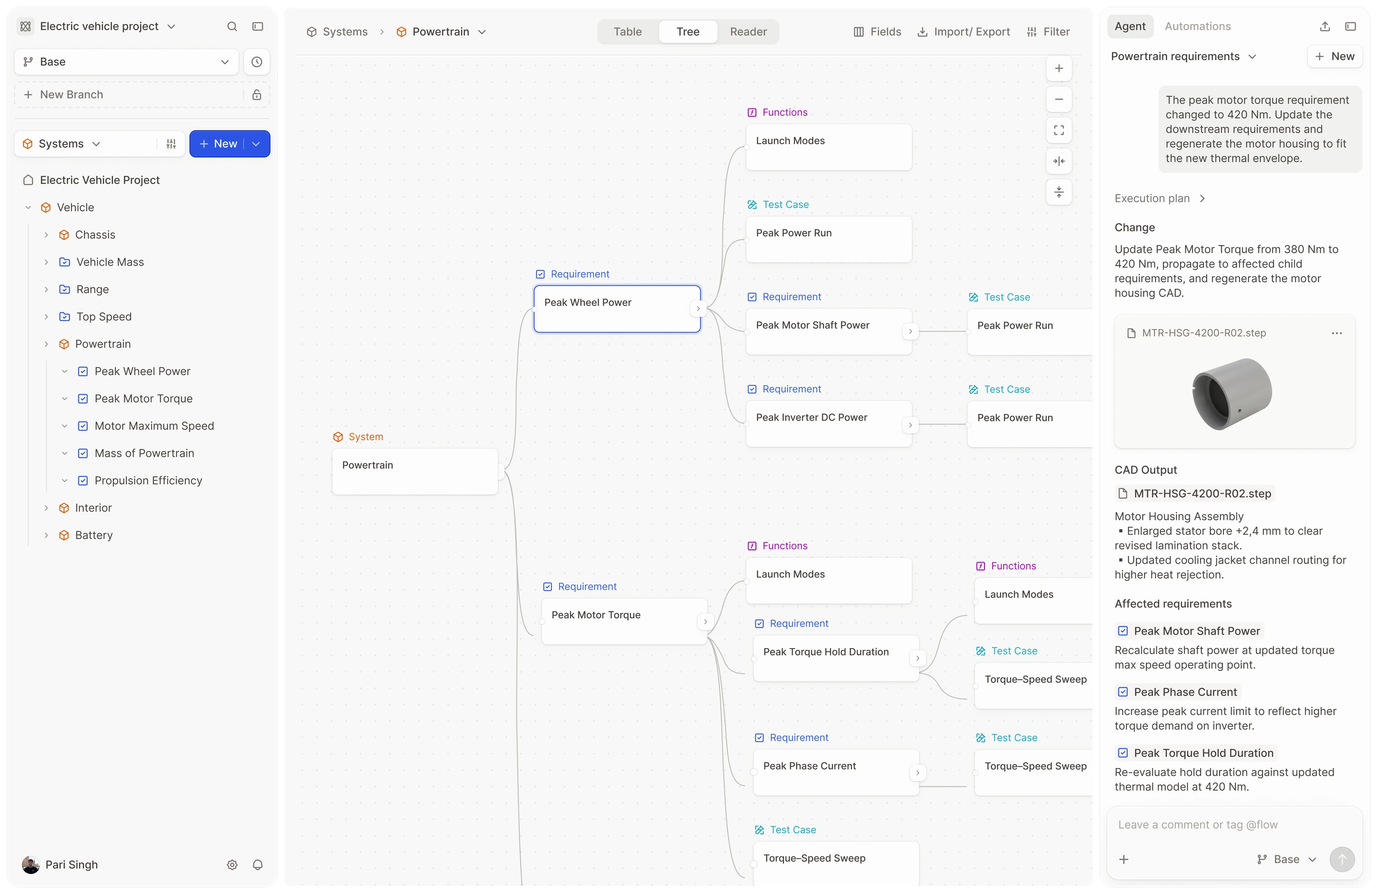1377x894 pixels.
Task: Expand the Chassis tree node
Action: pos(46,235)
